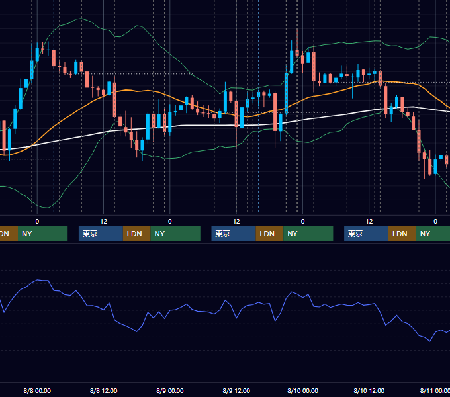Click the 8/8 00:00 time axis label
The width and height of the screenshot is (450, 397).
coord(37,390)
